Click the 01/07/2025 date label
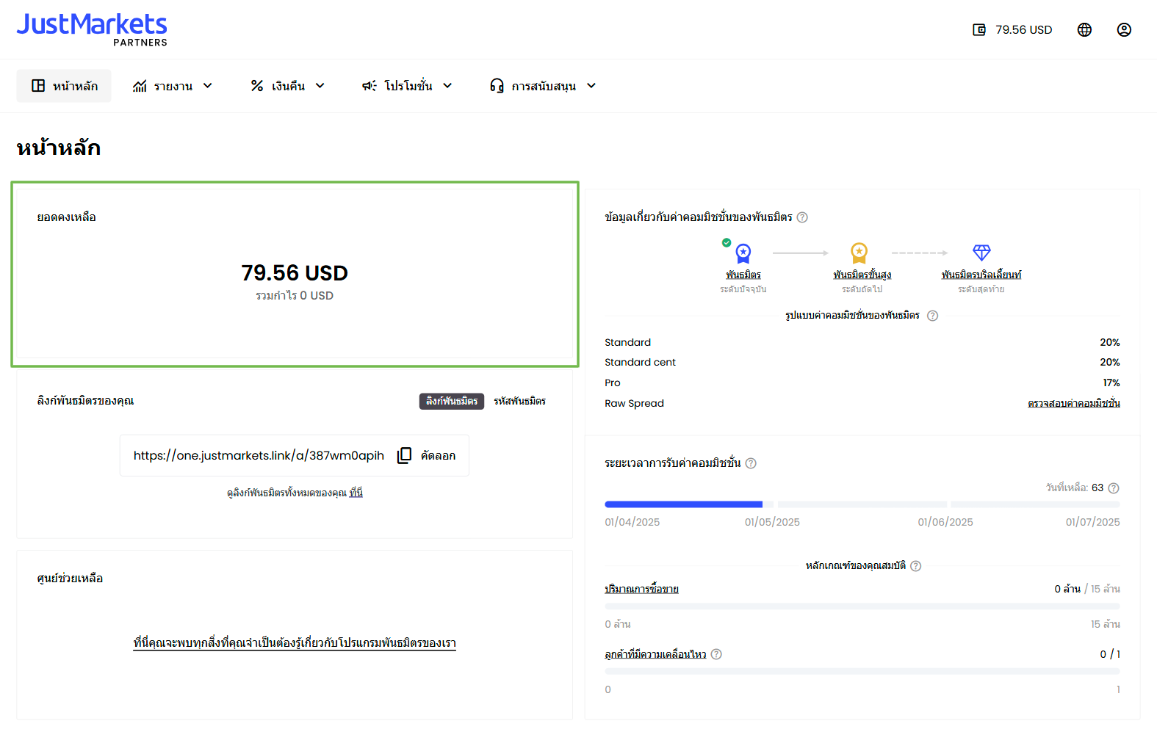Screen dimensions: 1157x743 click(x=1093, y=522)
